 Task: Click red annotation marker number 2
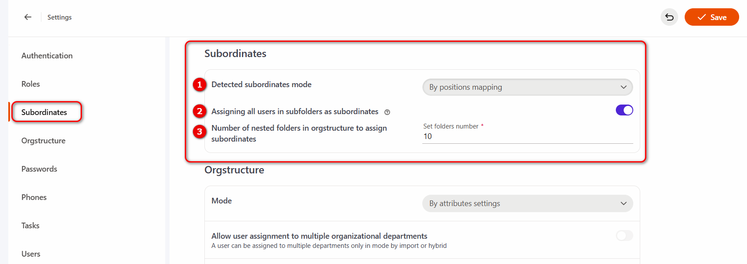pyautogui.click(x=200, y=111)
